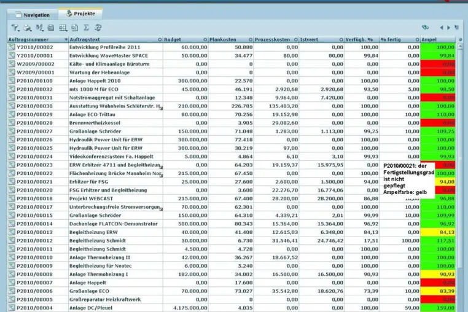The height and width of the screenshot is (312, 468).
Task: Select the 'Projekt WEBCAST' row text
Action: pyautogui.click(x=91, y=198)
